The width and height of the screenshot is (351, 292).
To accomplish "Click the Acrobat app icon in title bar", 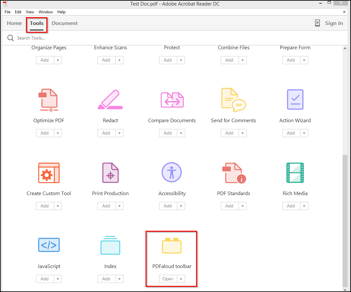I will click(6, 4).
